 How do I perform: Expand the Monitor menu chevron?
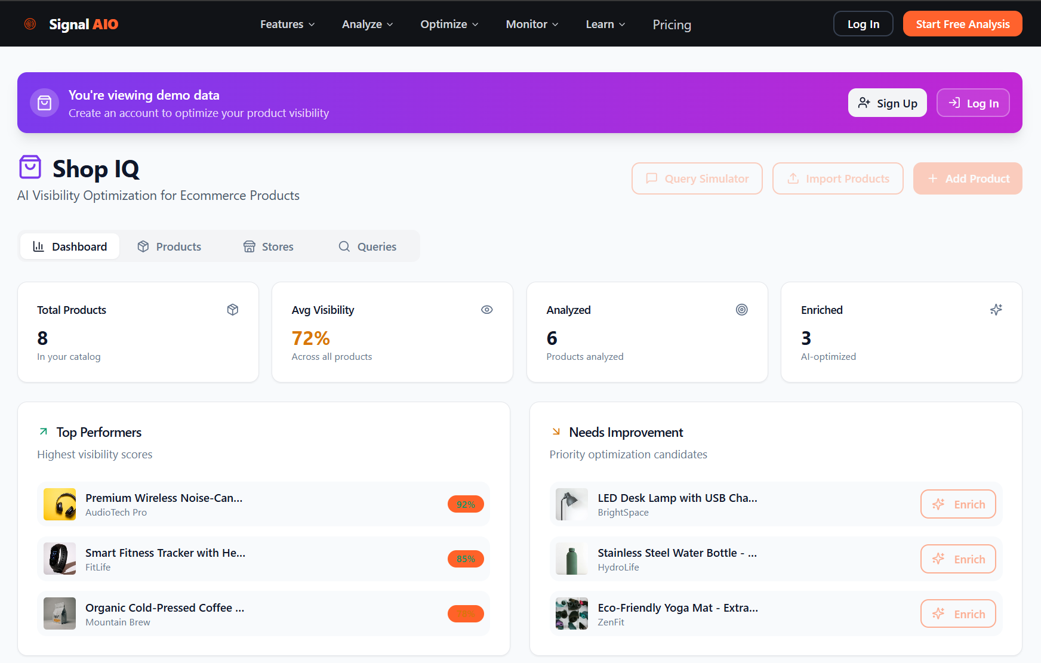click(555, 24)
